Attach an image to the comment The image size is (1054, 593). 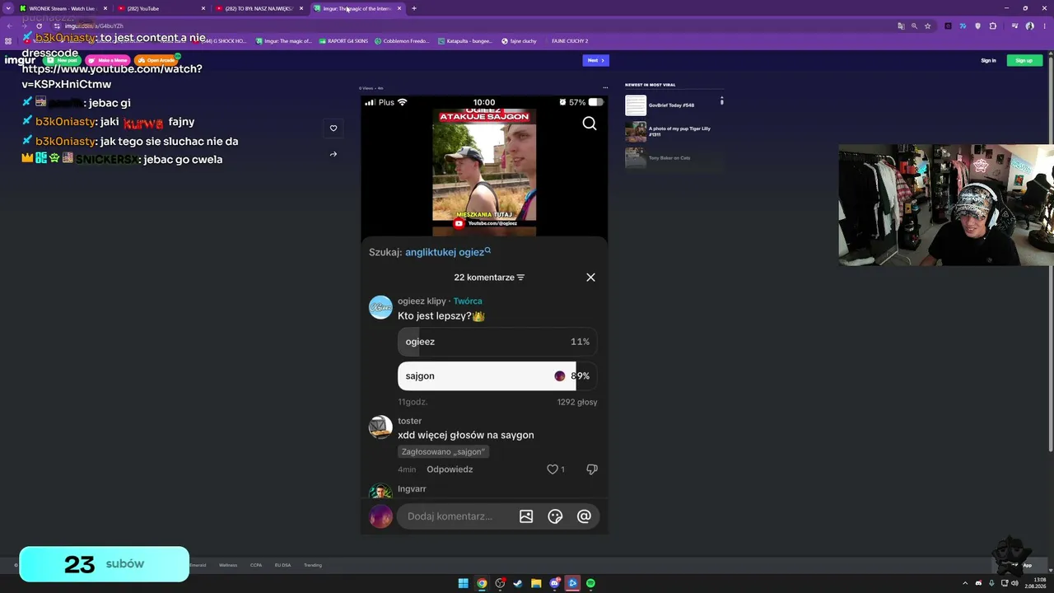[x=526, y=516]
